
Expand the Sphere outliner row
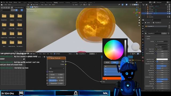click(146, 13)
